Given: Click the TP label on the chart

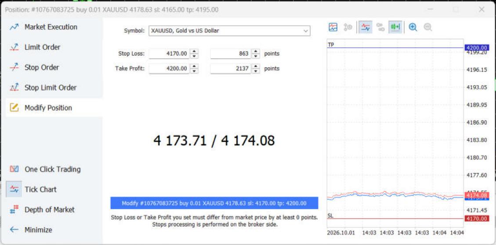Looking at the screenshot, I should click(x=331, y=45).
